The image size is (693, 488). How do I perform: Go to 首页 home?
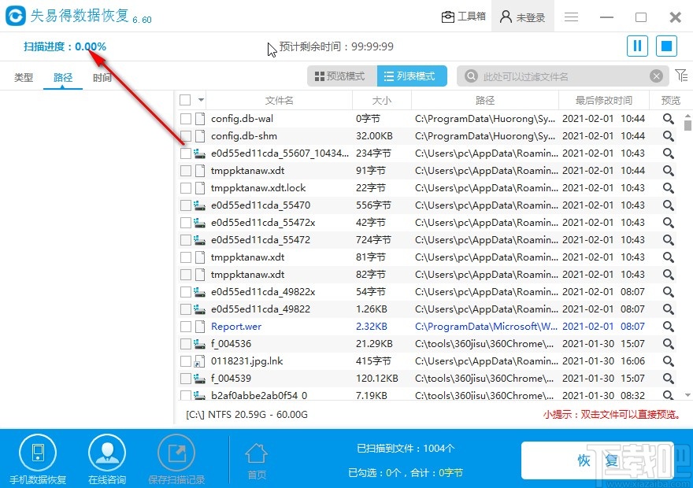tap(257, 461)
